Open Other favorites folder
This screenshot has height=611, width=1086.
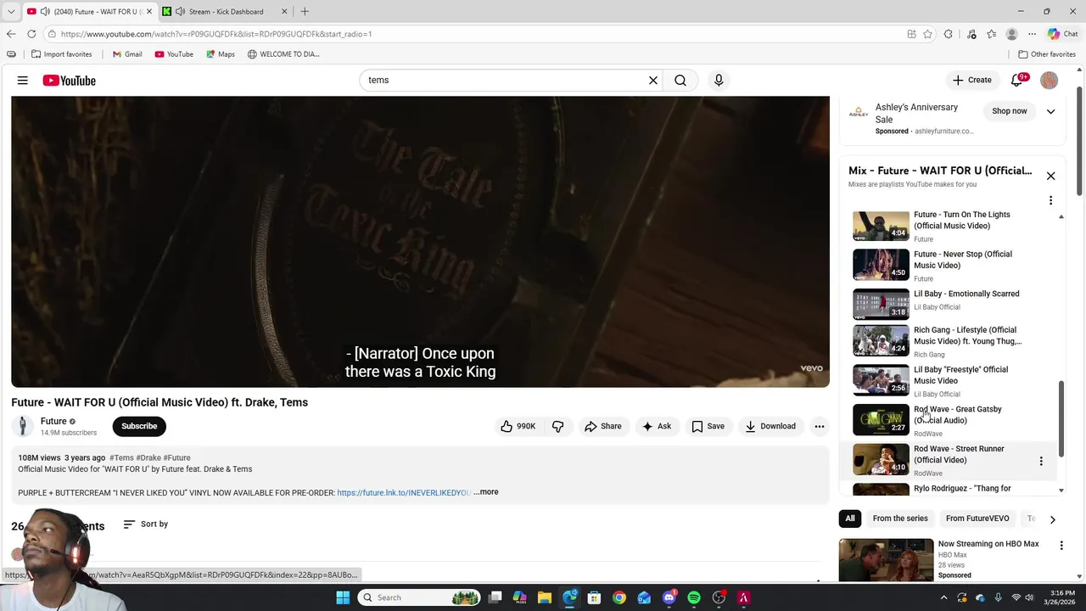pos(1047,54)
